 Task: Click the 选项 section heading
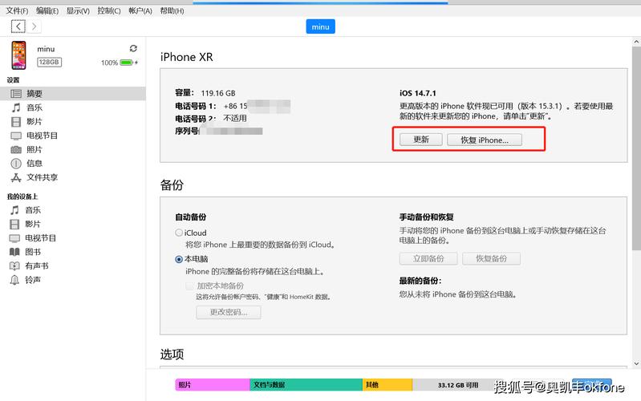tap(172, 354)
